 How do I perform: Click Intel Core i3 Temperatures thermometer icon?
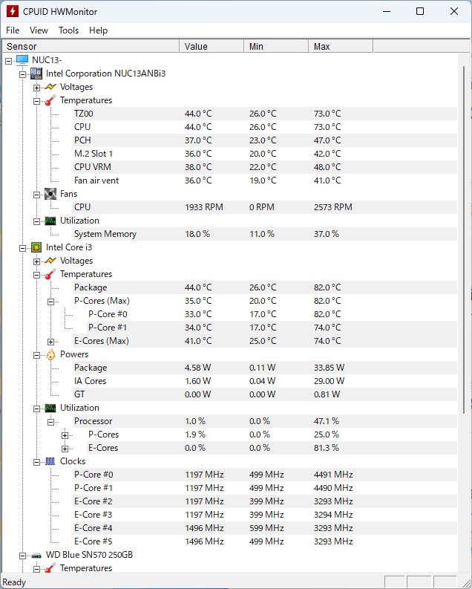50,274
